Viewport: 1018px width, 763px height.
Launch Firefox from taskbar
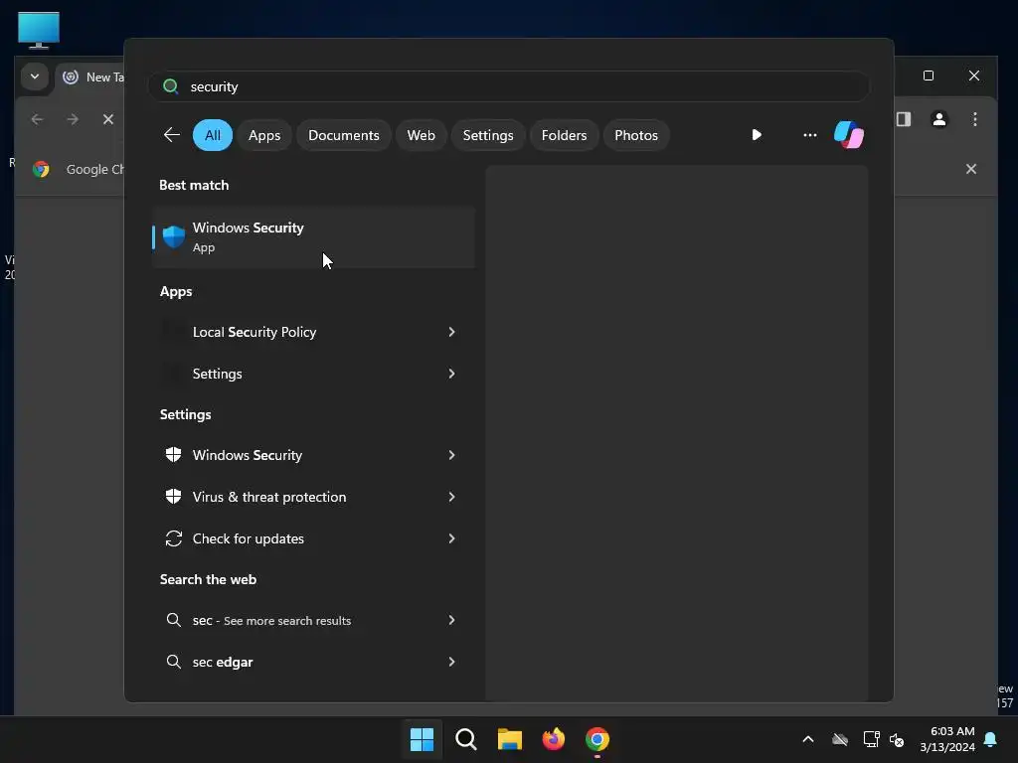point(553,739)
